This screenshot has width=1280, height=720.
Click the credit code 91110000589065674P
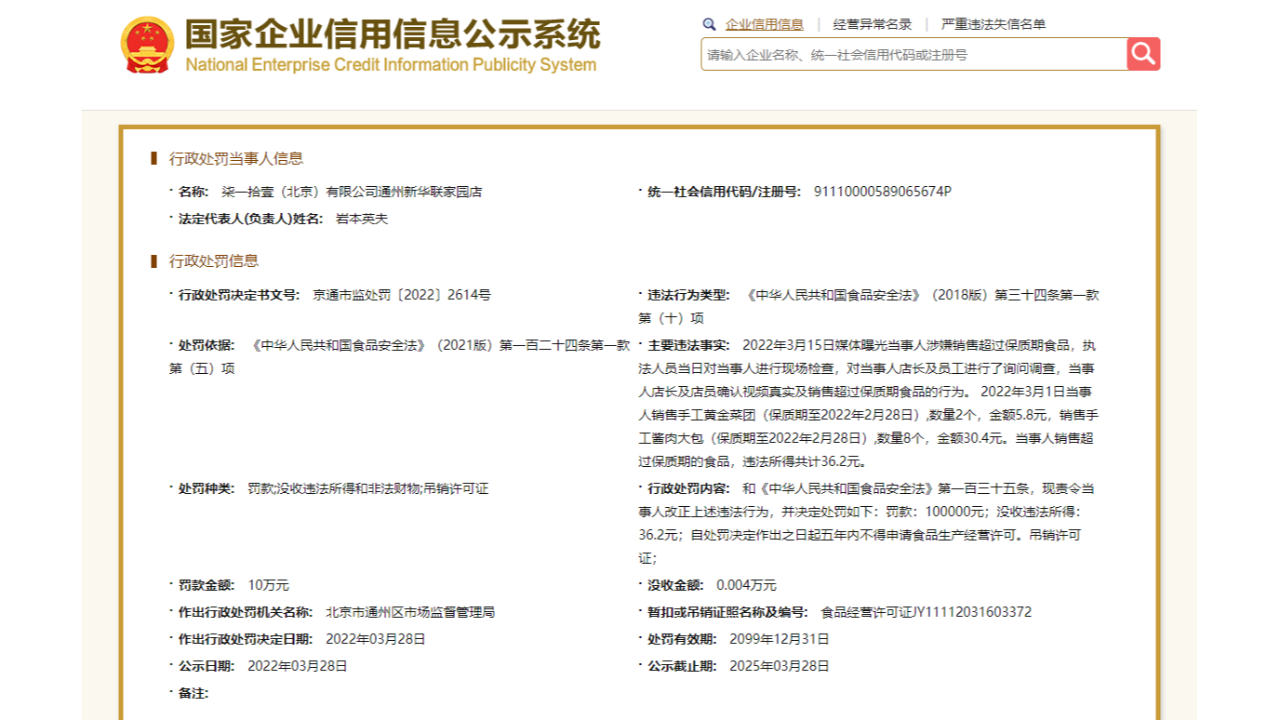coord(882,192)
